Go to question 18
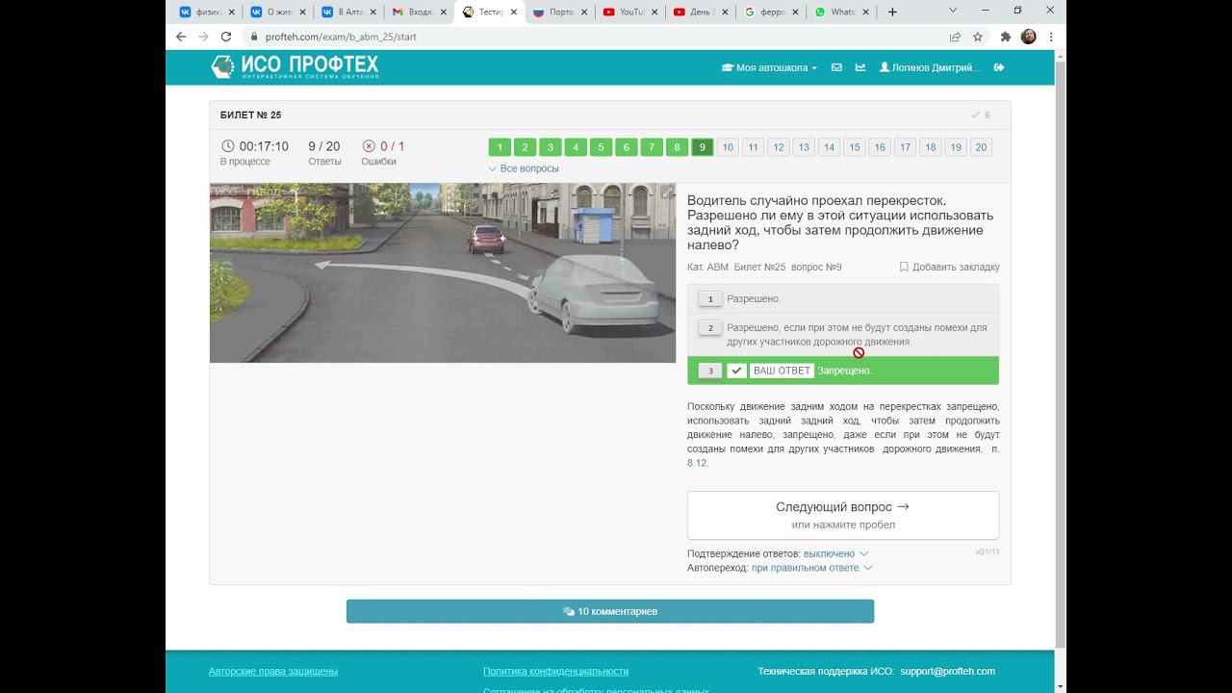This screenshot has width=1232, height=693. click(x=930, y=147)
